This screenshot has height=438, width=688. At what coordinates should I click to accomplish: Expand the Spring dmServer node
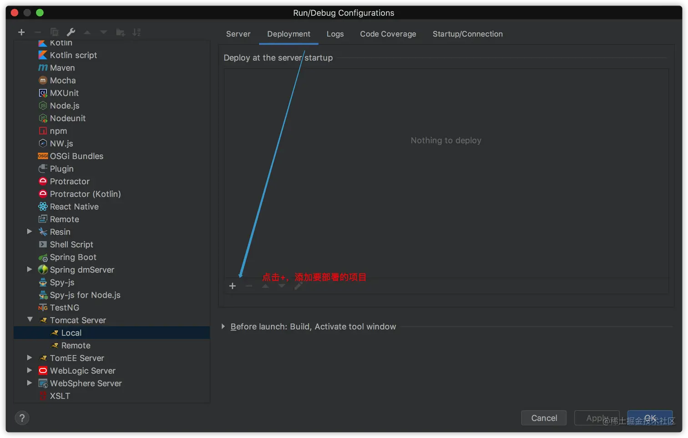30,269
